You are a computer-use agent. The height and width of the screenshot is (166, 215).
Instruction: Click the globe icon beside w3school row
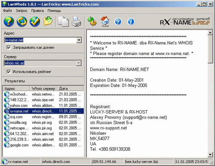(6, 94)
